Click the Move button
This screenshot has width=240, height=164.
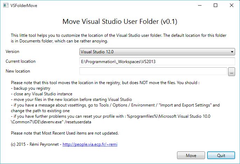pos(191,156)
